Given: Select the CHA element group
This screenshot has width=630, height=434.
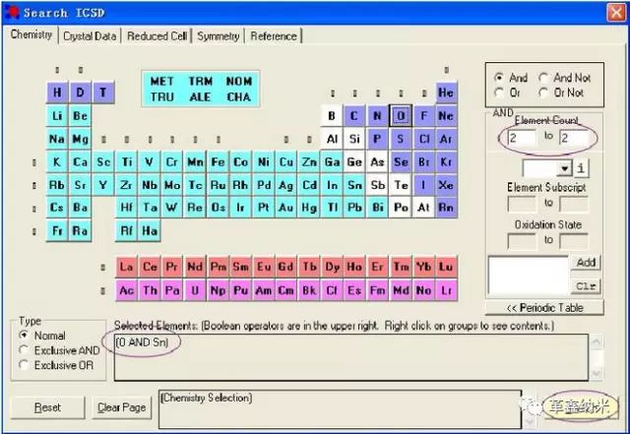Looking at the screenshot, I should point(238,96).
